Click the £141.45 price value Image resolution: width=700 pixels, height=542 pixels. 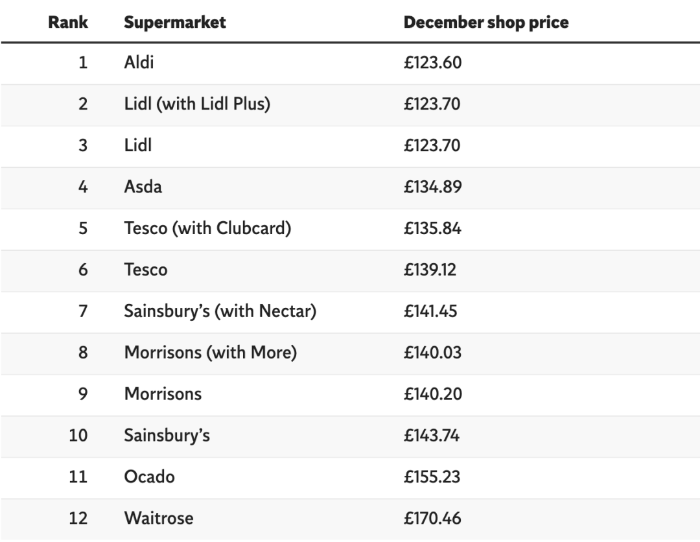(x=430, y=311)
